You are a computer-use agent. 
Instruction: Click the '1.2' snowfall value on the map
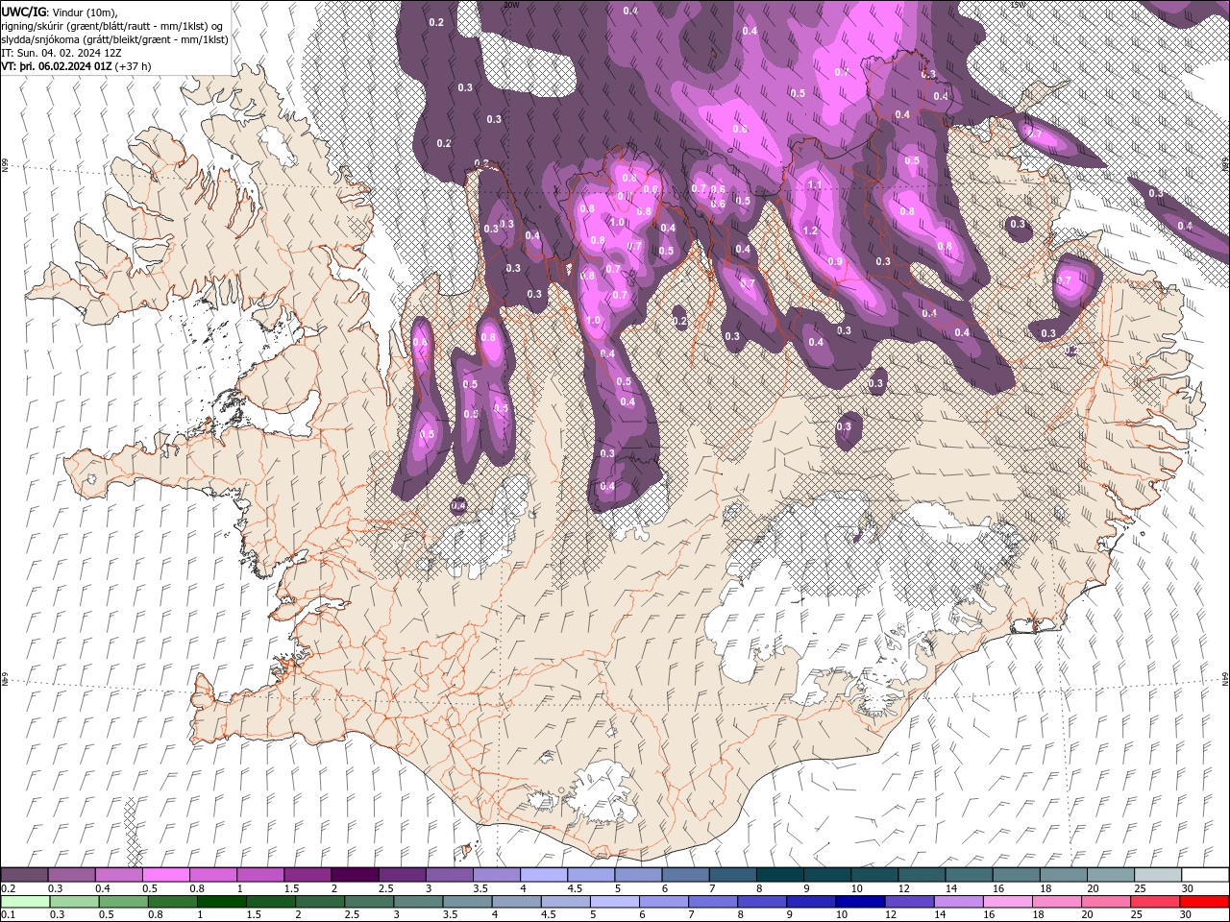click(x=810, y=230)
